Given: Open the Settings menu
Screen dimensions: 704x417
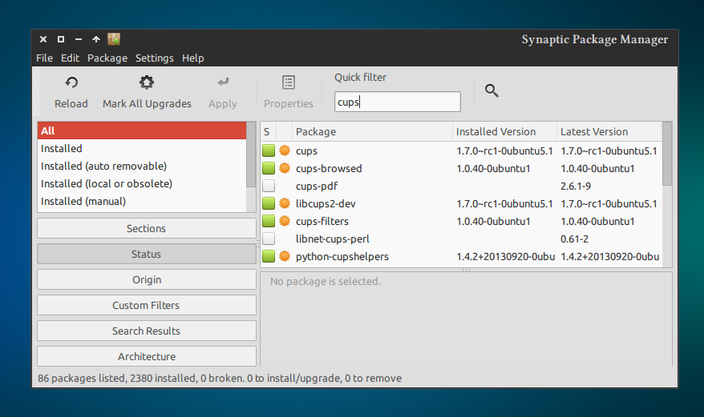Looking at the screenshot, I should click(155, 58).
